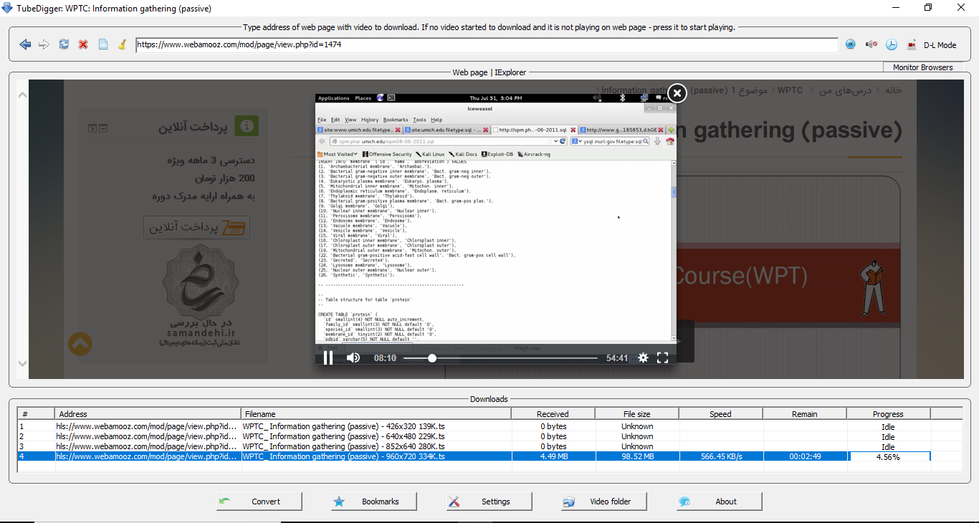
Task: Sort by Received column header
Action: coord(553,414)
